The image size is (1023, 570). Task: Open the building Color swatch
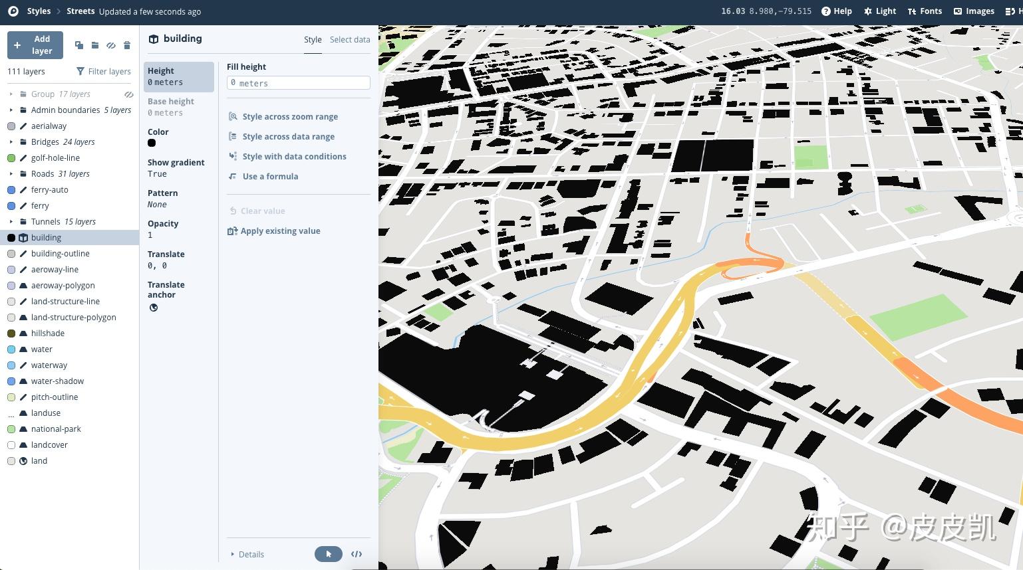(152, 143)
